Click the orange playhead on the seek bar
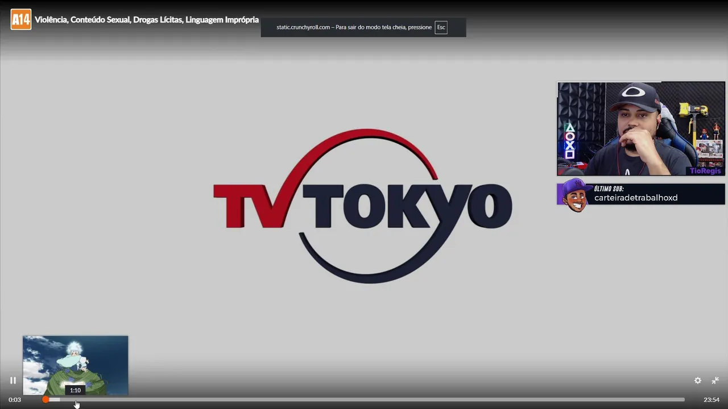The width and height of the screenshot is (728, 409). tap(45, 400)
